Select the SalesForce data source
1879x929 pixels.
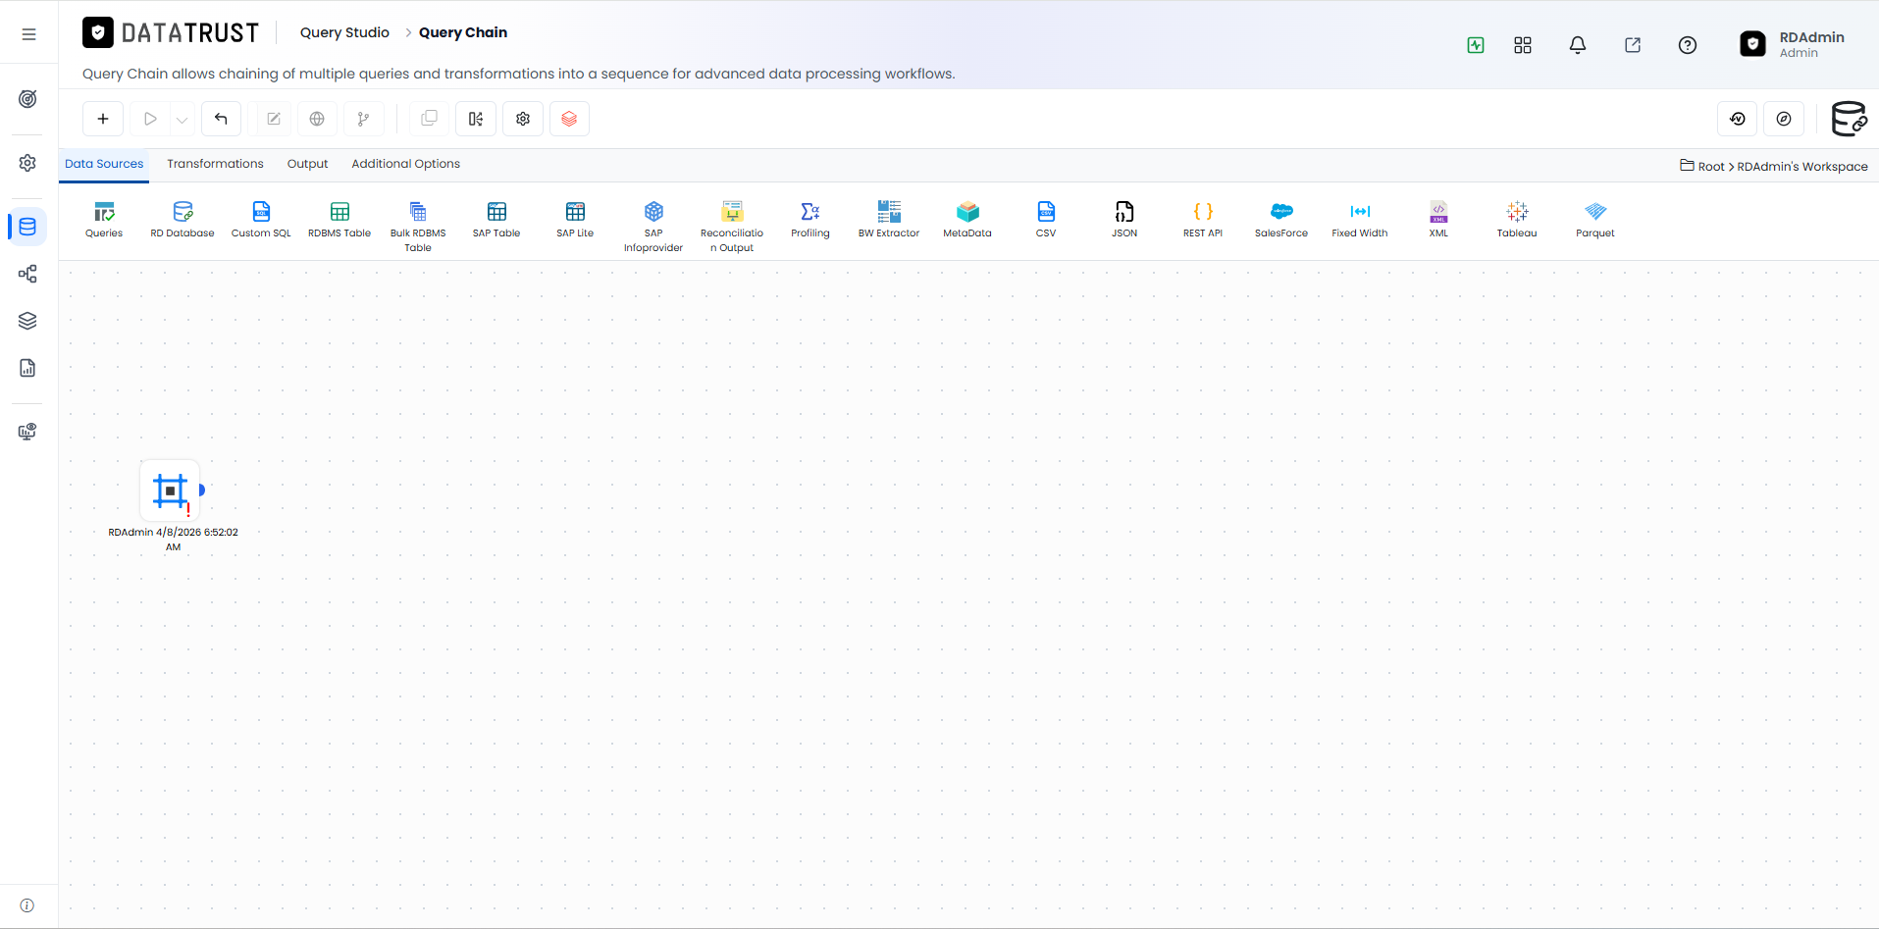point(1281,220)
